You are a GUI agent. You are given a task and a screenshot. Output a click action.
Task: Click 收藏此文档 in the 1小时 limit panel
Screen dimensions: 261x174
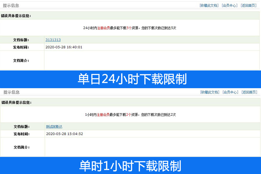click(x=209, y=92)
